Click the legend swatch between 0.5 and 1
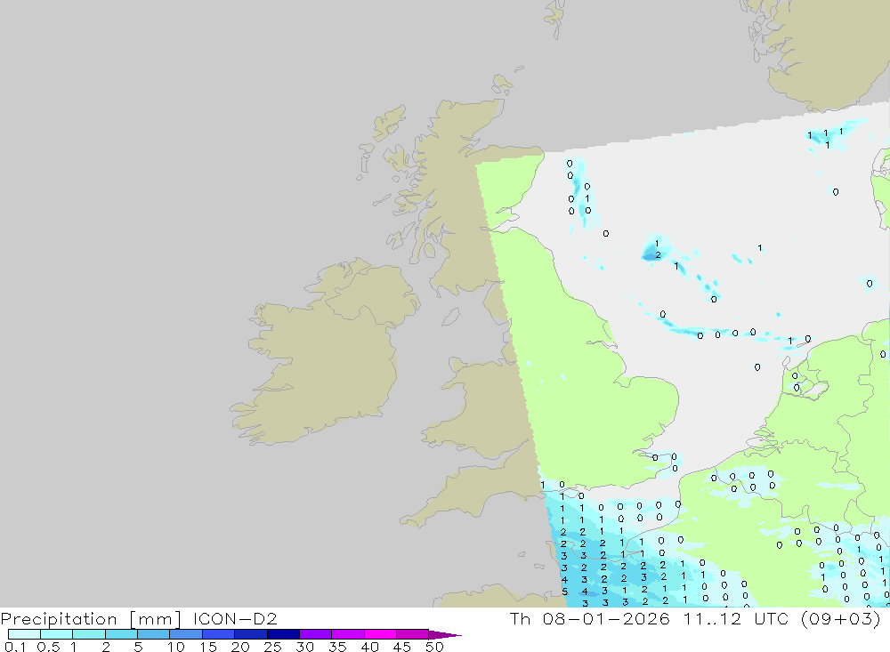The width and height of the screenshot is (890, 652). (x=56, y=634)
